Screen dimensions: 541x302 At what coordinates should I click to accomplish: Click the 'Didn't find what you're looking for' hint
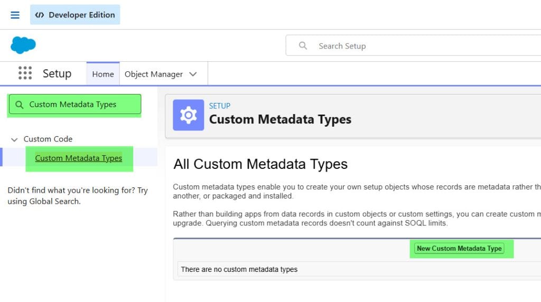point(78,196)
